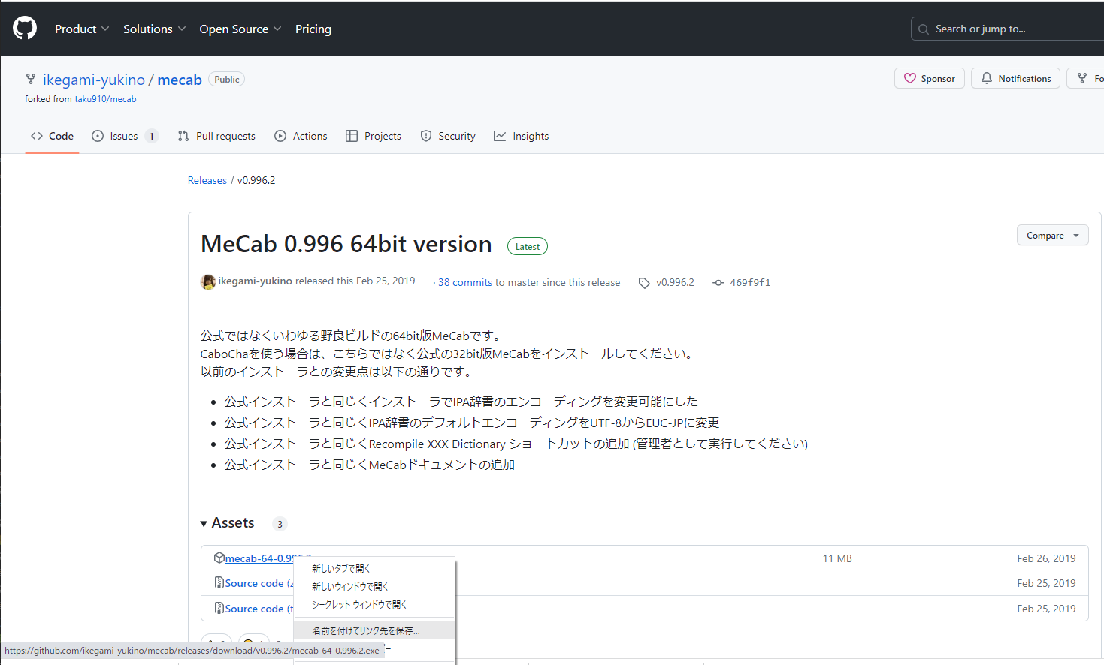Viewport: 1104px width, 665px height.
Task: Click the Source code tar.gz file icon
Action: [x=219, y=608]
